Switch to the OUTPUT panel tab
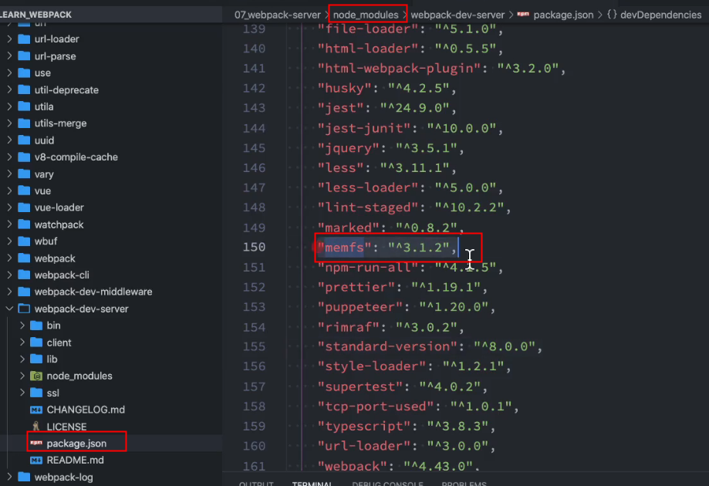This screenshot has width=709, height=486. pyautogui.click(x=256, y=483)
